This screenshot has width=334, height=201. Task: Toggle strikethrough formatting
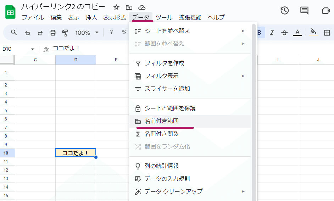click(284, 33)
